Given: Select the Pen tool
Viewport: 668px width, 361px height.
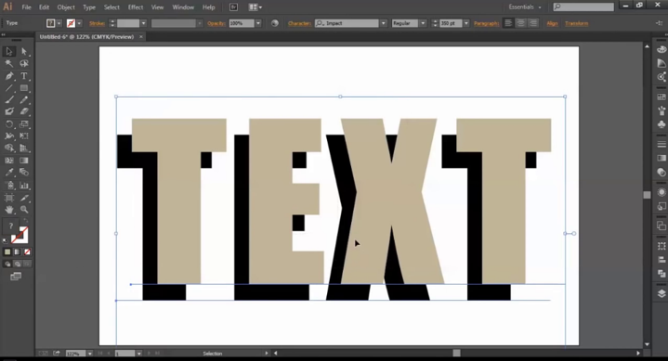Looking at the screenshot, I should [x=9, y=76].
